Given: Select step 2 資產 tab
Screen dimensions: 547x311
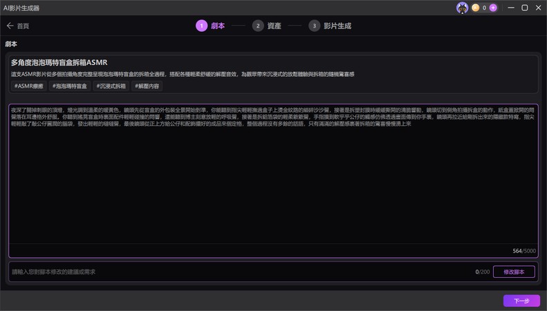Looking at the screenshot, I should tap(267, 26).
